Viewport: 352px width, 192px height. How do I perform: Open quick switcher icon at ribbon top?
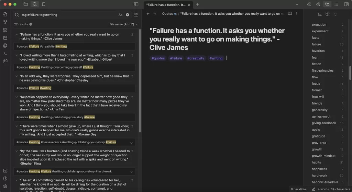[x=5, y=14]
